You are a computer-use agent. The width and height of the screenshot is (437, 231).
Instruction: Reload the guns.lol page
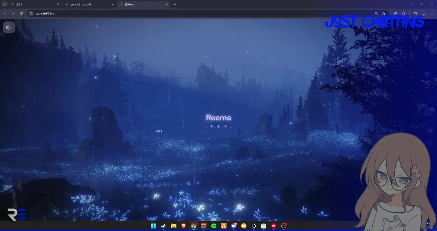22,13
